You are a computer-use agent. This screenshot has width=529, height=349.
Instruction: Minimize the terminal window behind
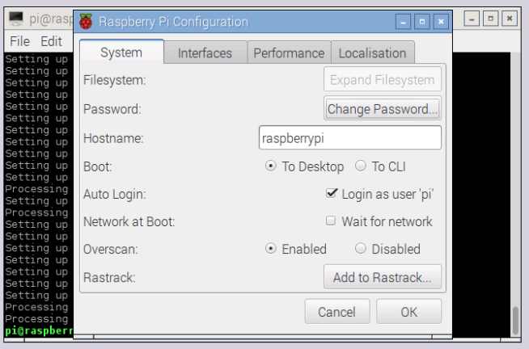click(x=472, y=19)
